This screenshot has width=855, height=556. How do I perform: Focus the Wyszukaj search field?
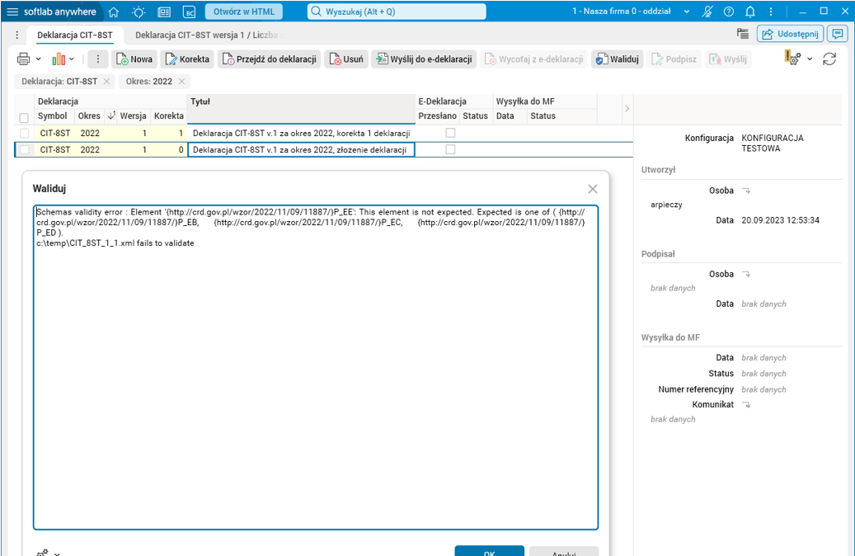(397, 12)
